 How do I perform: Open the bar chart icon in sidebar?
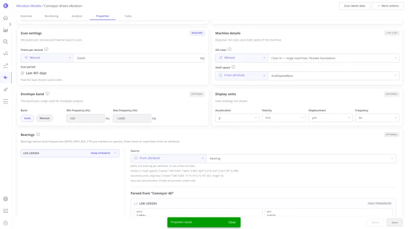[x=6, y=30]
